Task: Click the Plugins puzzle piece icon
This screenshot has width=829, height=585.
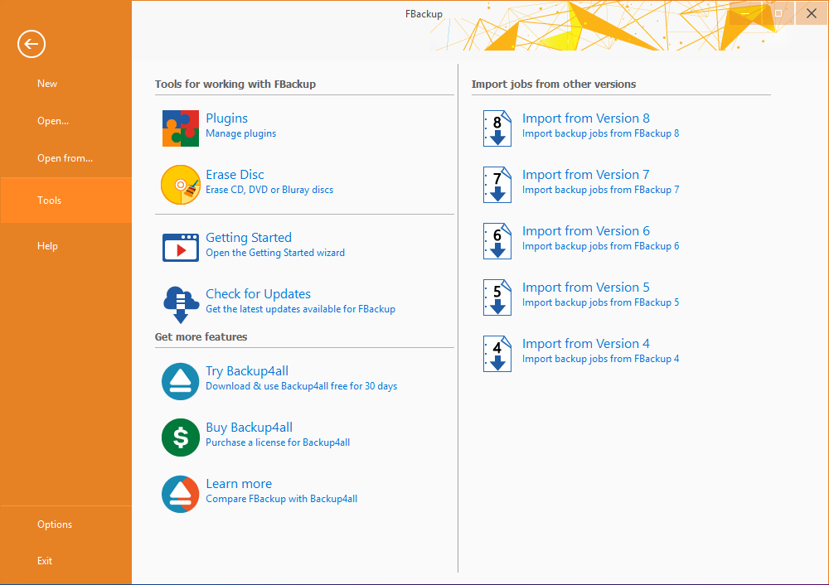Action: (180, 128)
